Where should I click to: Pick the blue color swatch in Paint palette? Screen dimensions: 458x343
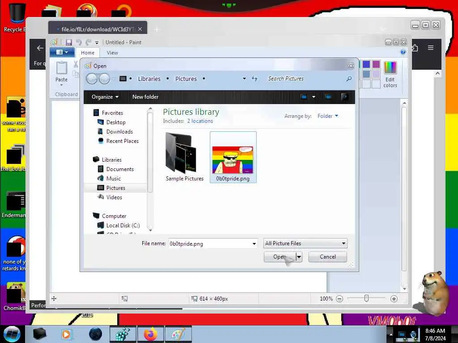[366, 64]
